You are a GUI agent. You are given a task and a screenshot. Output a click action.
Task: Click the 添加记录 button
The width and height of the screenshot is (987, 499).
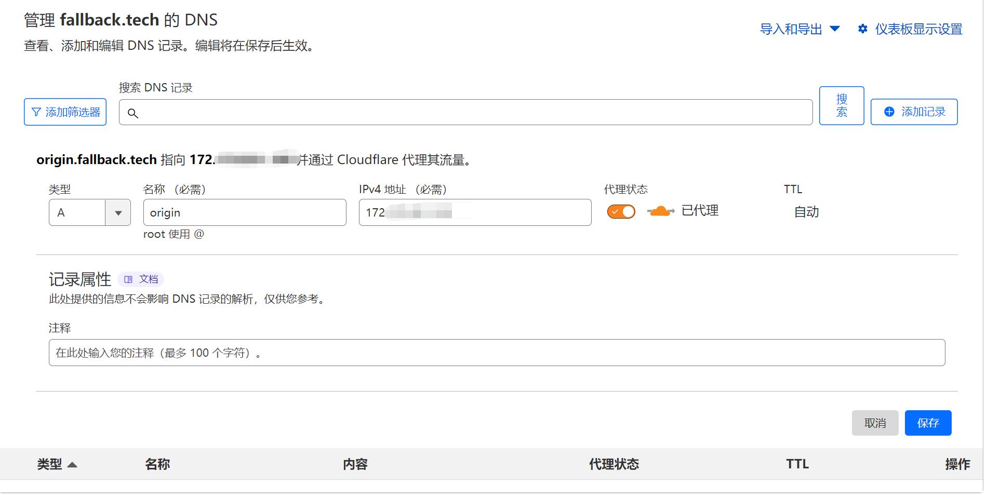point(914,111)
